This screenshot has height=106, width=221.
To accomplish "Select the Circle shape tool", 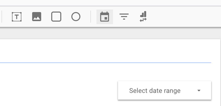I will point(76,17).
